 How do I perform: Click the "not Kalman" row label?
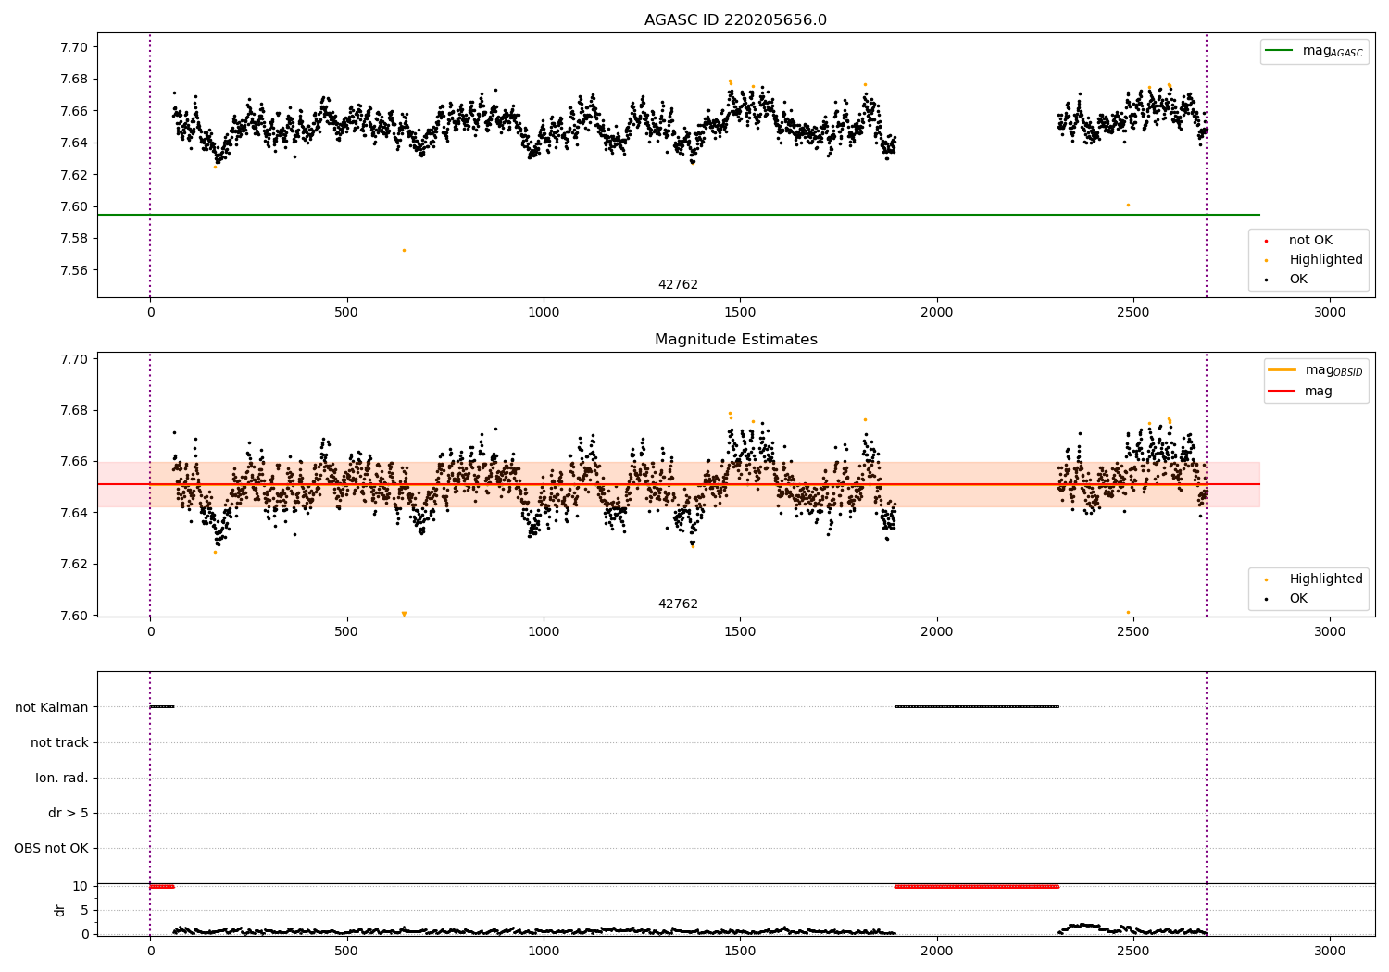point(52,708)
